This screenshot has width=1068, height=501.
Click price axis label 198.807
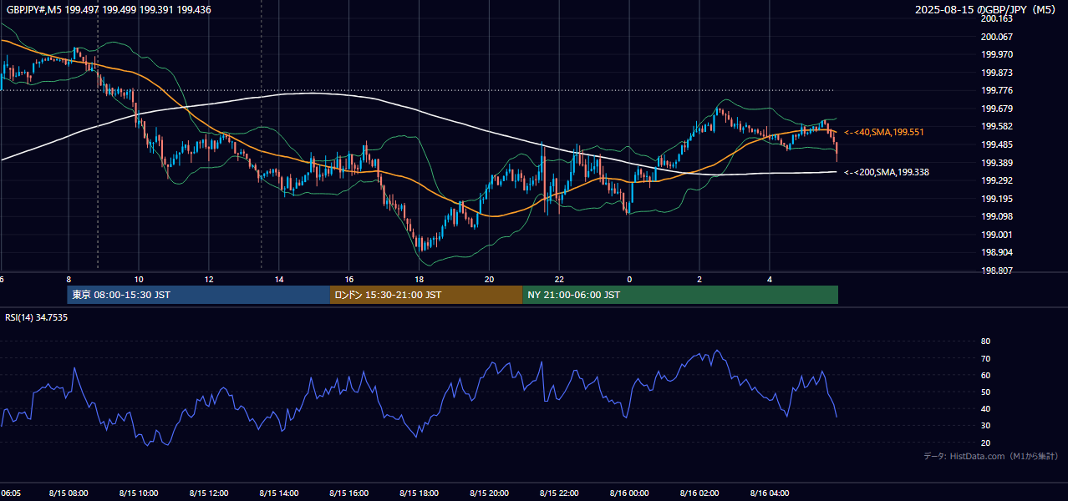[x=996, y=271]
